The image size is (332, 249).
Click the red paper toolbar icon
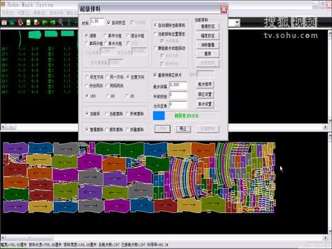(x=20, y=22)
